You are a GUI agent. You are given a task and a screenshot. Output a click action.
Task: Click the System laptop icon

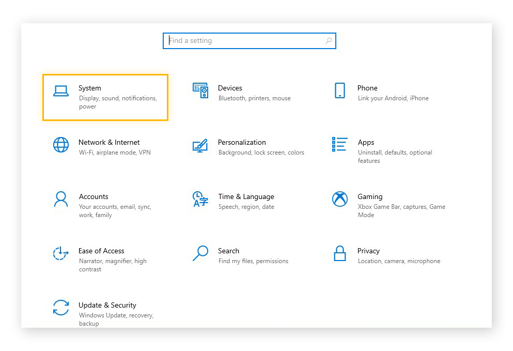tap(61, 90)
